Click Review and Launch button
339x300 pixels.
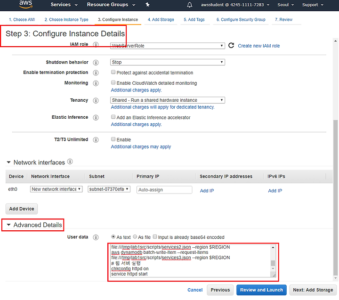pos(261,290)
